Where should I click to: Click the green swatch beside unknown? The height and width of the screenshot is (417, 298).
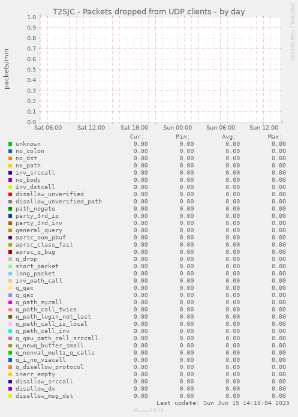pyautogui.click(x=10, y=144)
